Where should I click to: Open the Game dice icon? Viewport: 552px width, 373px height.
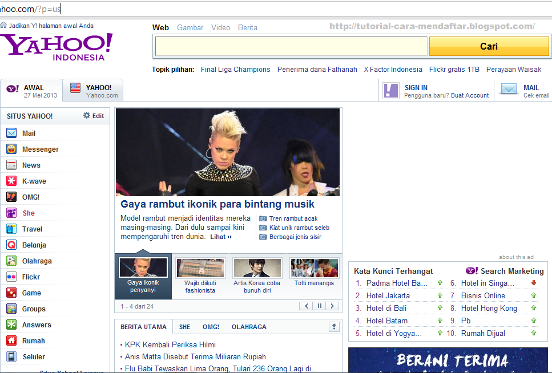point(11,293)
